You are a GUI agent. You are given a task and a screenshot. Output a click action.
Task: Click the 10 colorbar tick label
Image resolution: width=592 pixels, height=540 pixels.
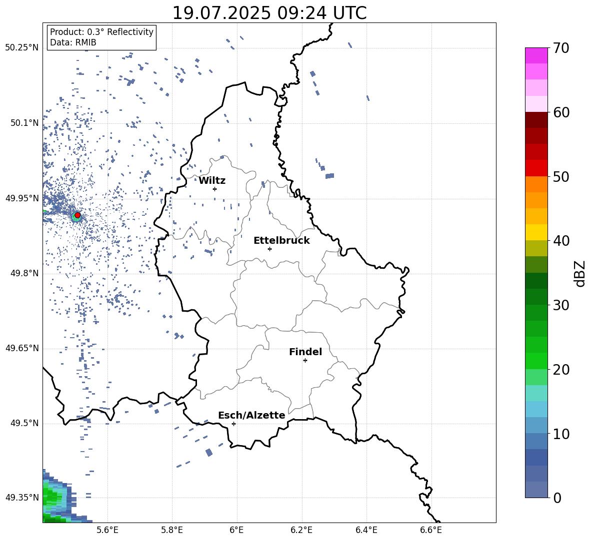pyautogui.click(x=561, y=434)
